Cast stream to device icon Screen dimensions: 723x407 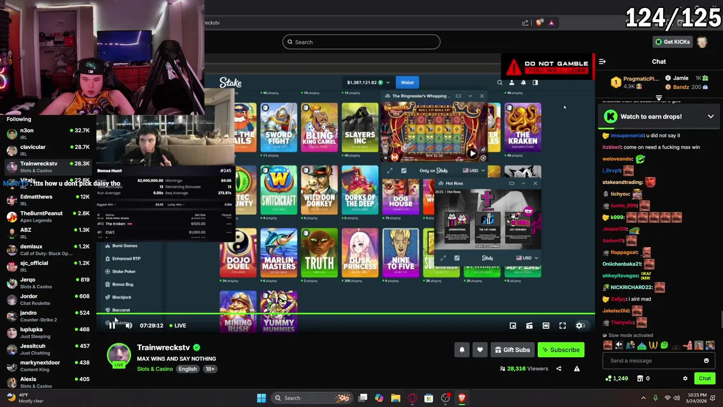(529, 326)
